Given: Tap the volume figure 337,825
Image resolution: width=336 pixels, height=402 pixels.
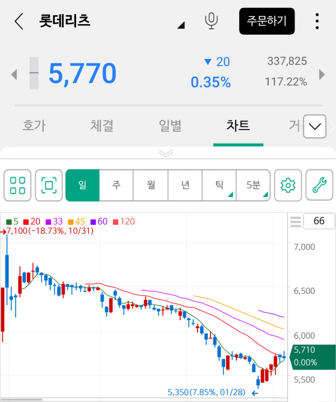Looking at the screenshot, I should [x=287, y=61].
